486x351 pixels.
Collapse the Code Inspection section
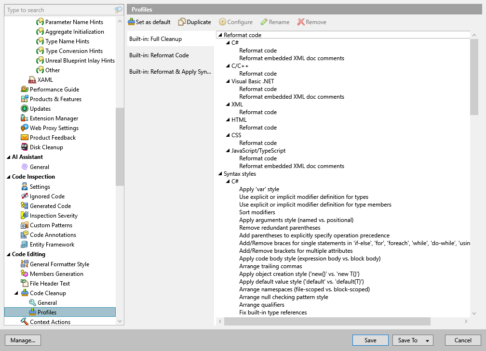(8, 177)
